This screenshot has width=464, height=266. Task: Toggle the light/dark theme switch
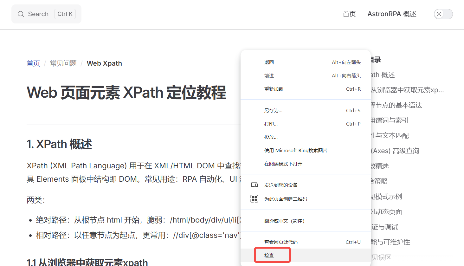tap(443, 14)
